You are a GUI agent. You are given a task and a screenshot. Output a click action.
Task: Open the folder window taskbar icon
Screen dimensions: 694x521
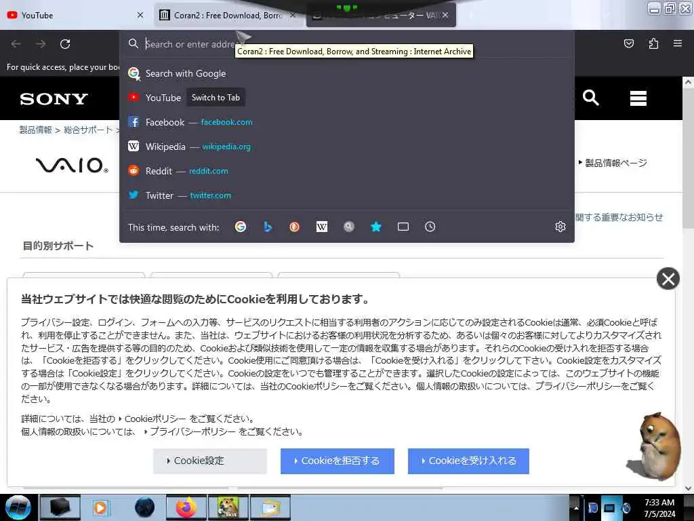(x=270, y=507)
